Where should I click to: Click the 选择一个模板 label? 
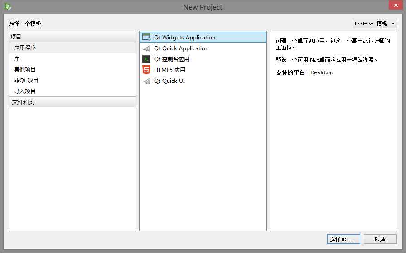pos(25,24)
